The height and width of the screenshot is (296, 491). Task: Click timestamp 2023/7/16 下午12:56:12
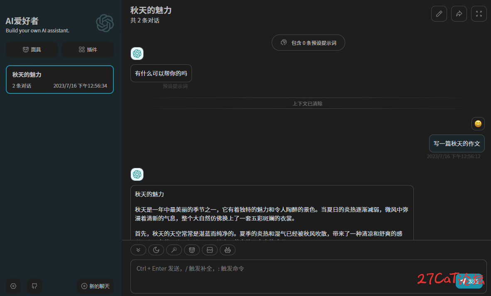coord(454,156)
